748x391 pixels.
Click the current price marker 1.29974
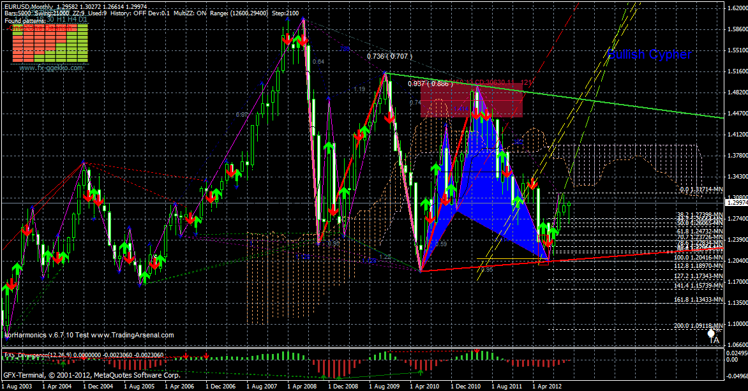[x=735, y=202]
